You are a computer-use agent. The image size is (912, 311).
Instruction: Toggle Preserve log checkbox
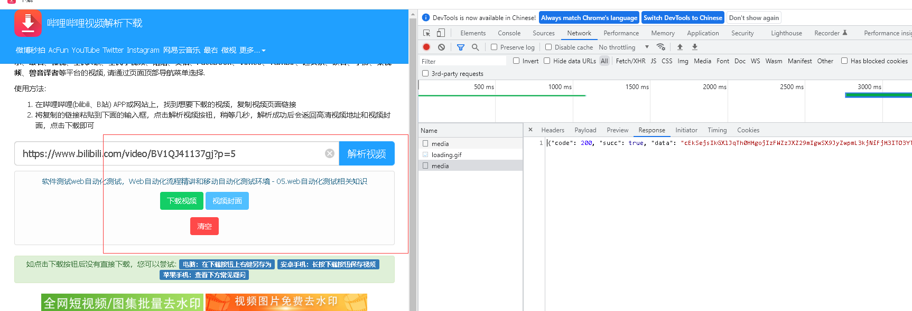(494, 47)
